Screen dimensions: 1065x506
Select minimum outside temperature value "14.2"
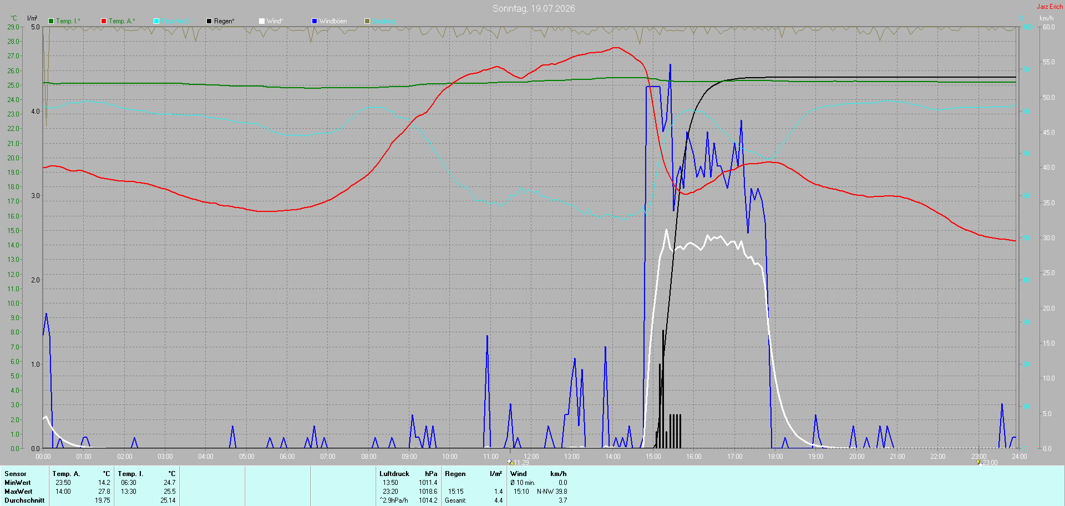(x=104, y=483)
